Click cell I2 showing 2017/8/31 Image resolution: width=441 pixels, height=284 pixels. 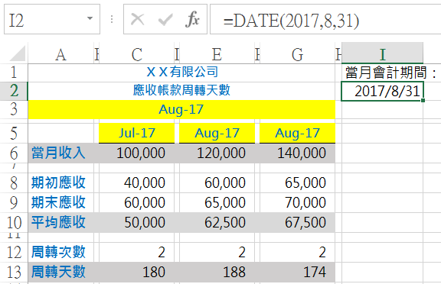click(x=382, y=91)
